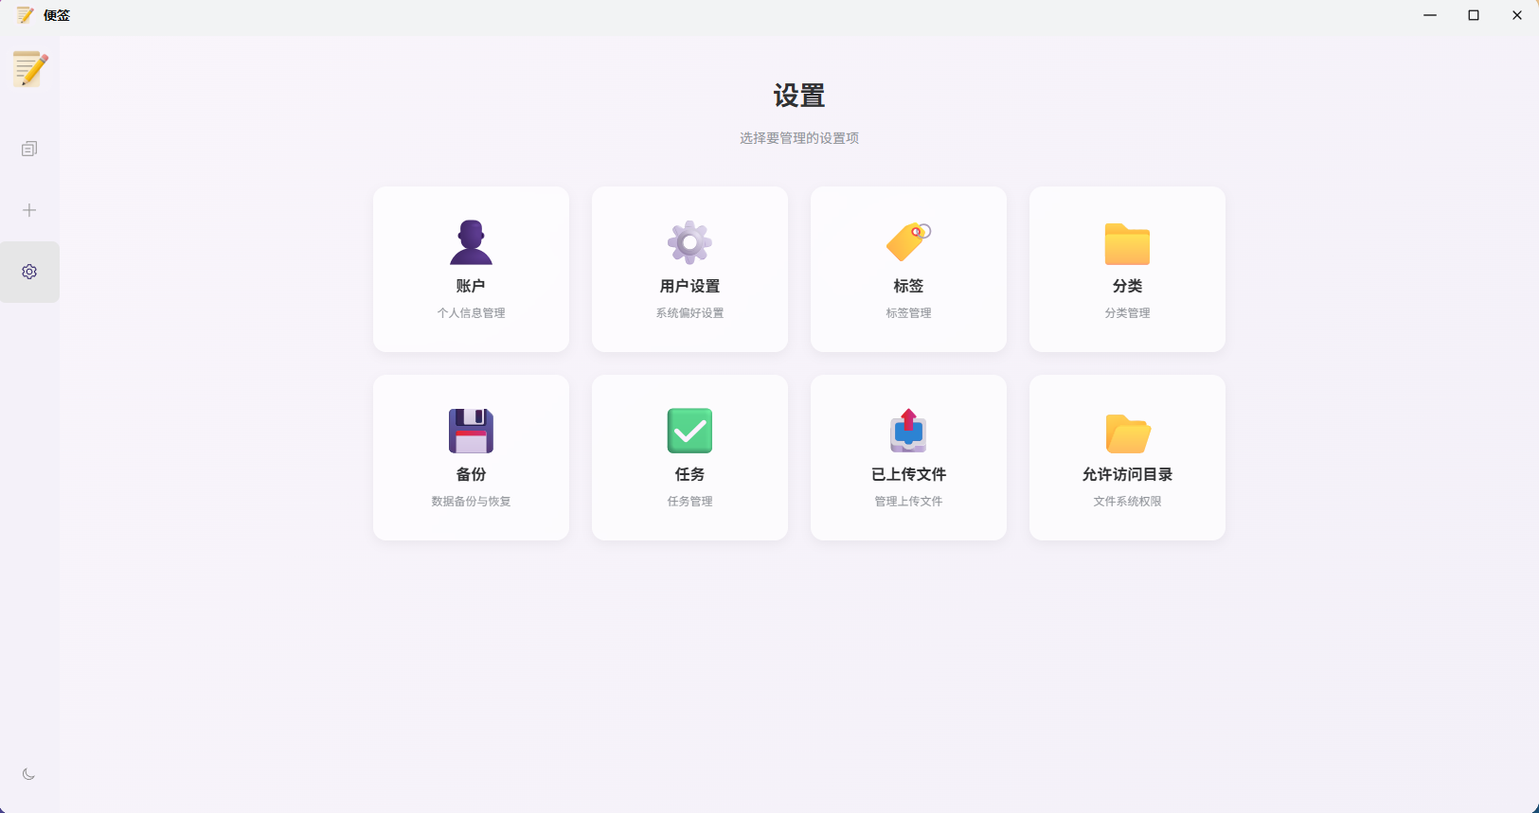Image resolution: width=1539 pixels, height=813 pixels.
Task: Click the 任务 green checkmark icon
Action: [x=689, y=431]
